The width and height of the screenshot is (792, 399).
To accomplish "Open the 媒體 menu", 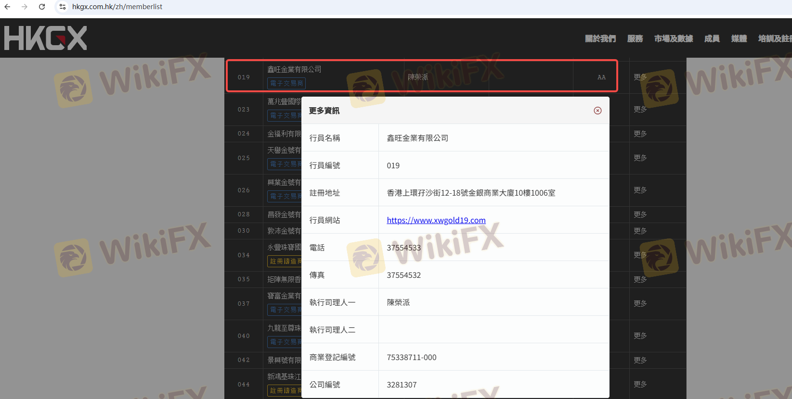I will [x=739, y=38].
